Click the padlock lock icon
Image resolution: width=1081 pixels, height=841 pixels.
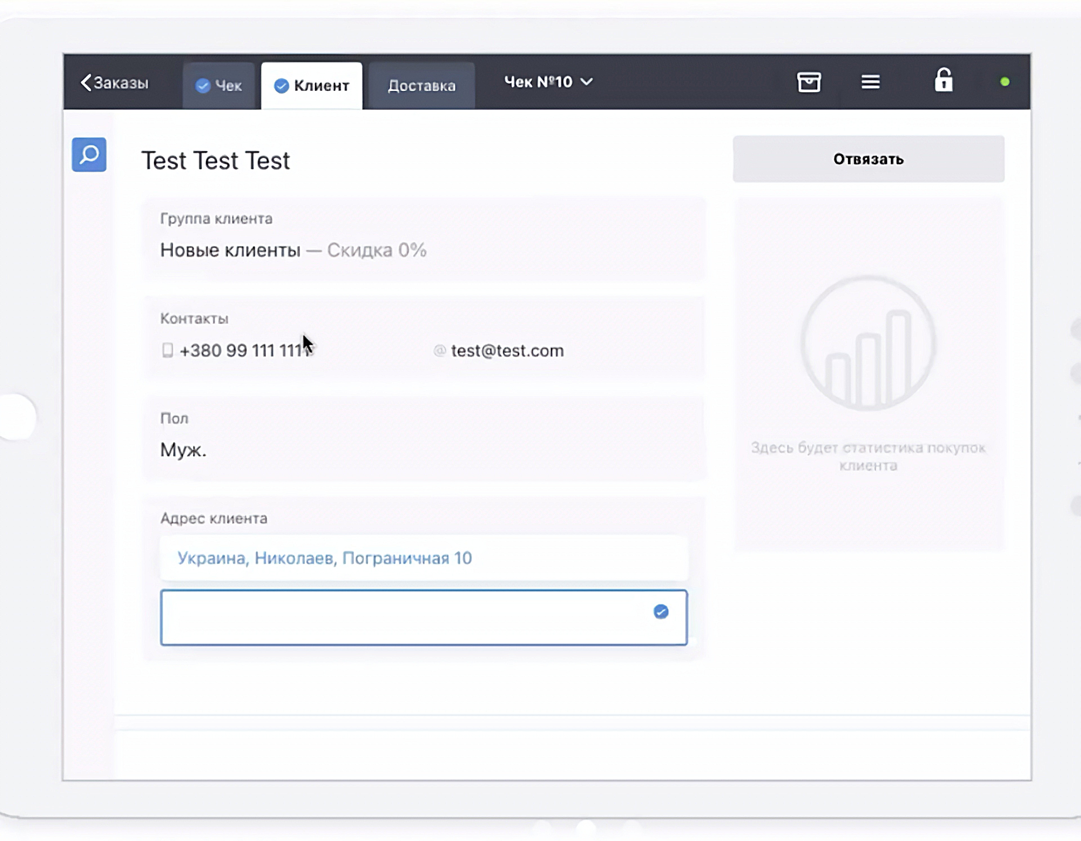click(943, 80)
